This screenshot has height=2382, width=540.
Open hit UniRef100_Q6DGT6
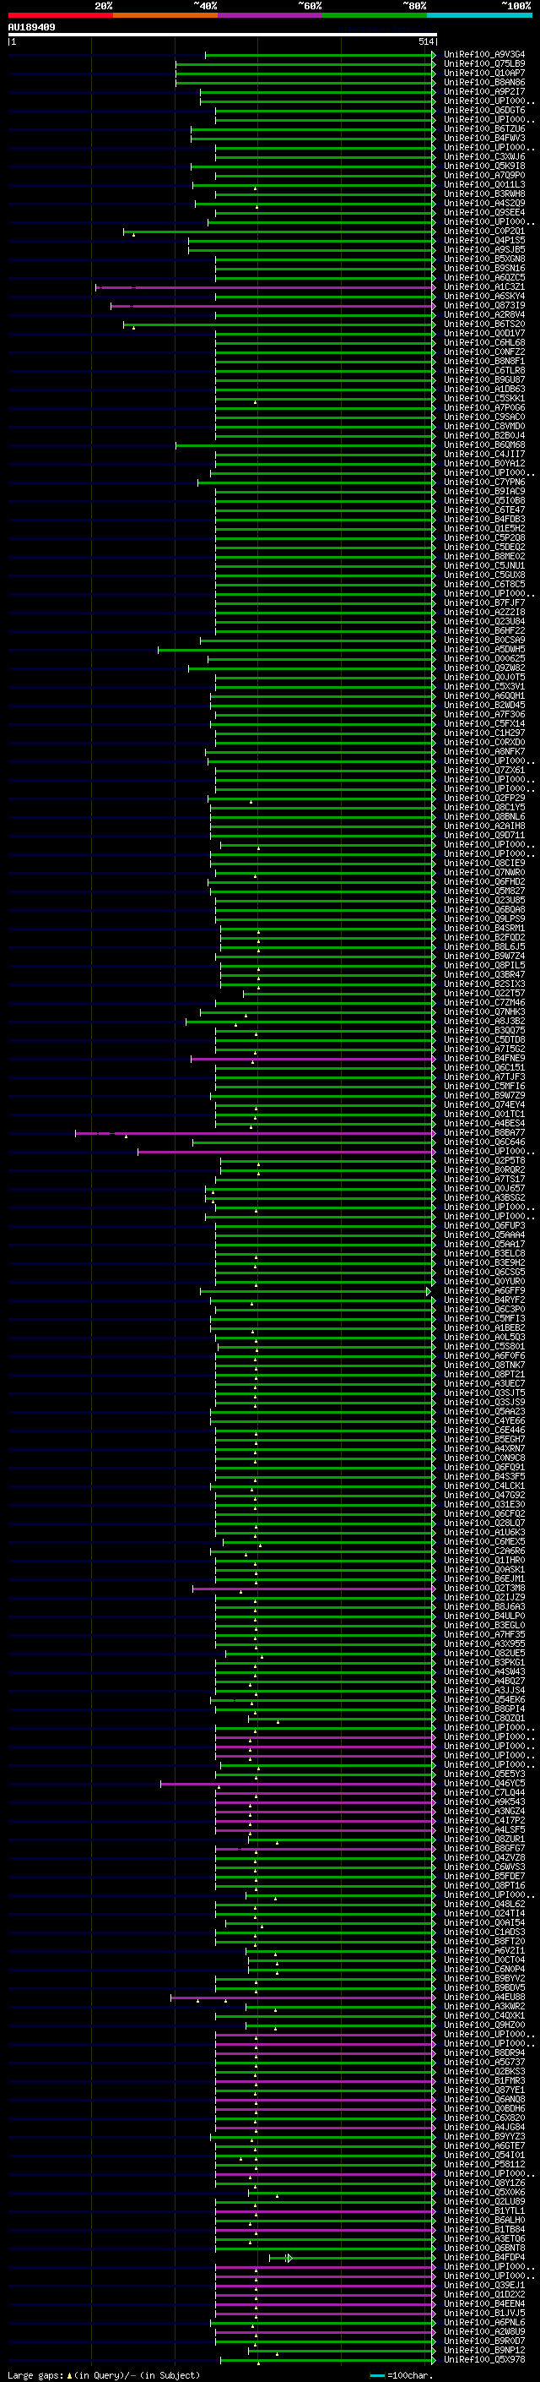pyautogui.click(x=484, y=110)
